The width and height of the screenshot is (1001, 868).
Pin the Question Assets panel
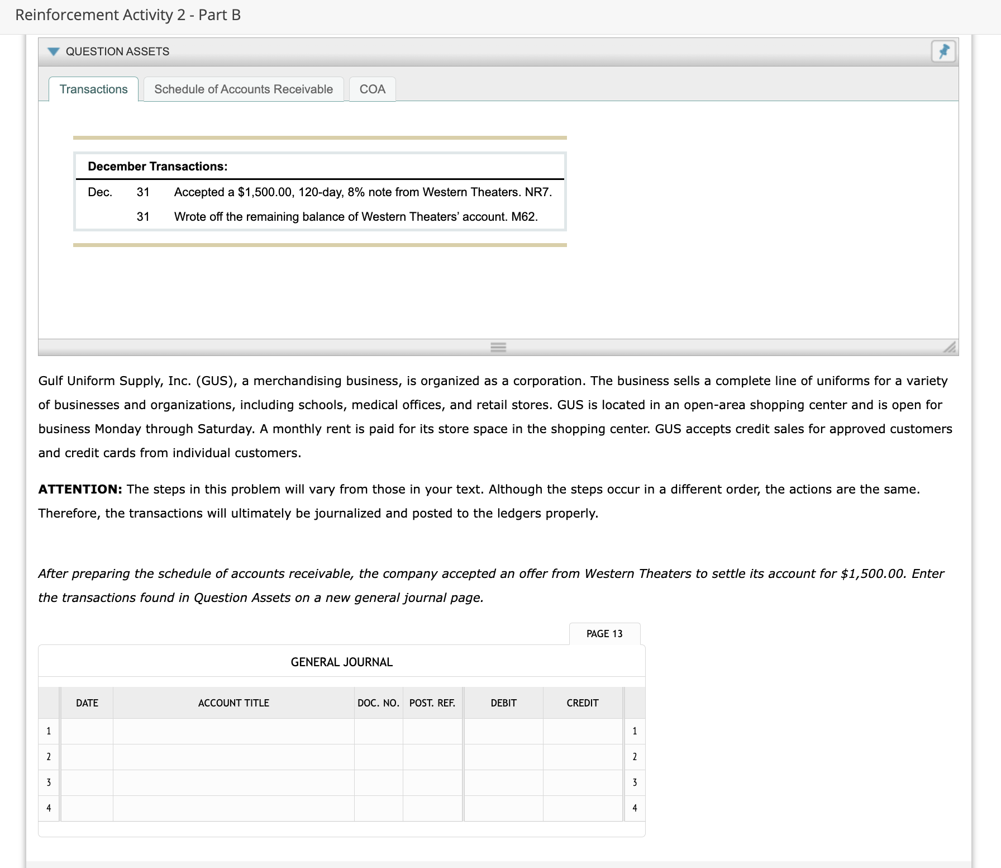(x=944, y=51)
